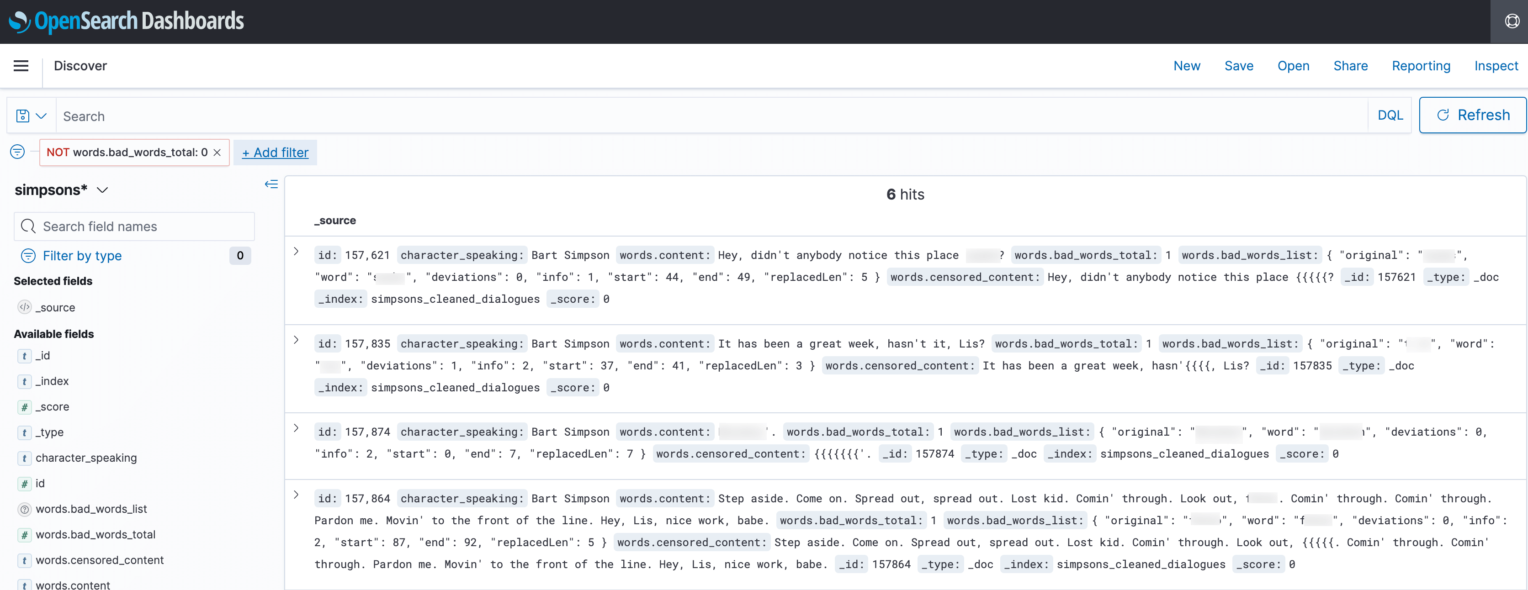Click the _source selected field icon

pos(24,307)
